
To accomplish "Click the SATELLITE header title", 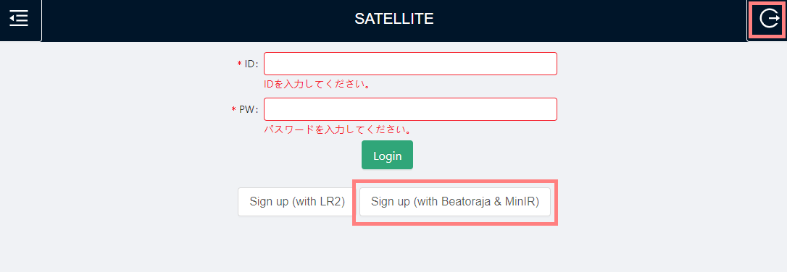I will pos(394,19).
